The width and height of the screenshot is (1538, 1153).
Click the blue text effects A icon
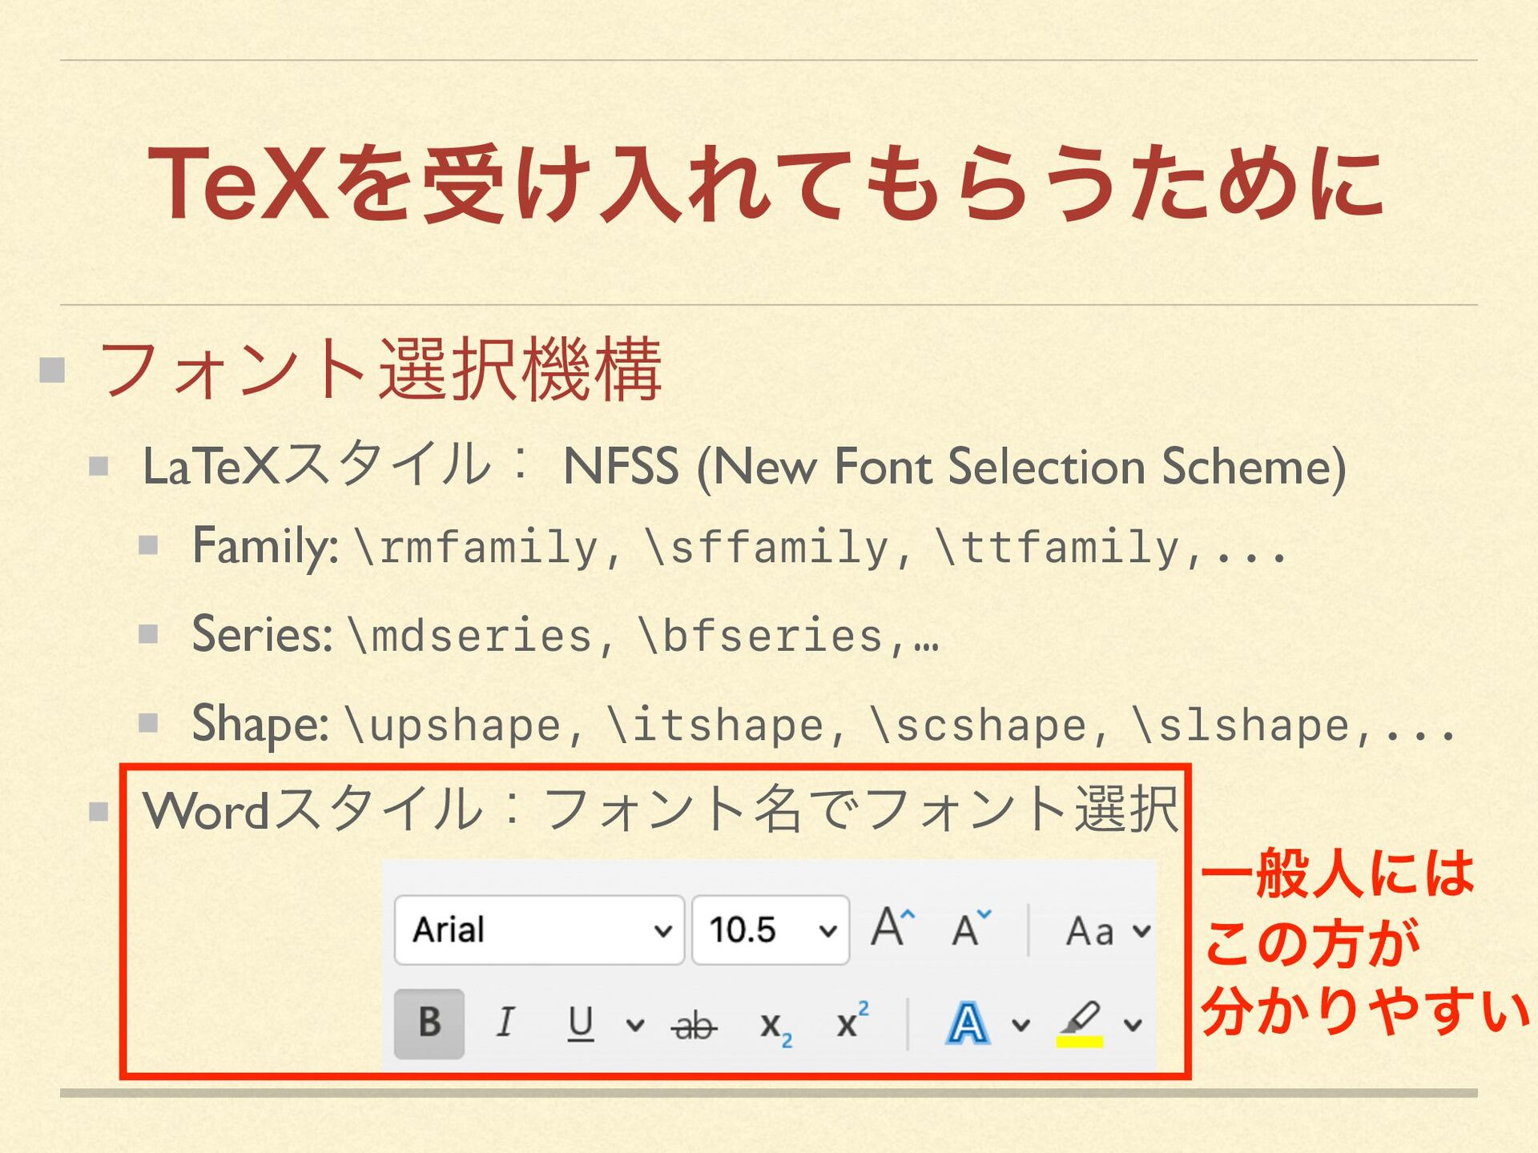968,1023
